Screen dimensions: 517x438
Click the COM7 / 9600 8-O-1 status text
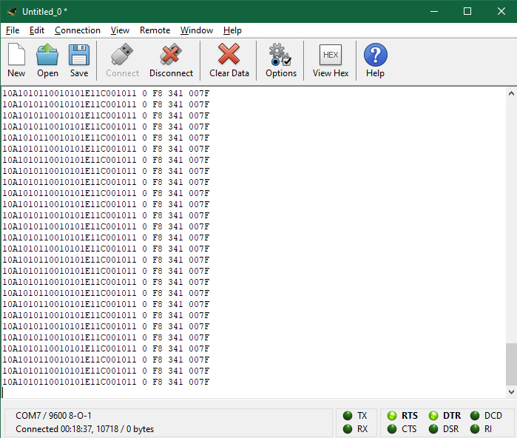tap(53, 416)
